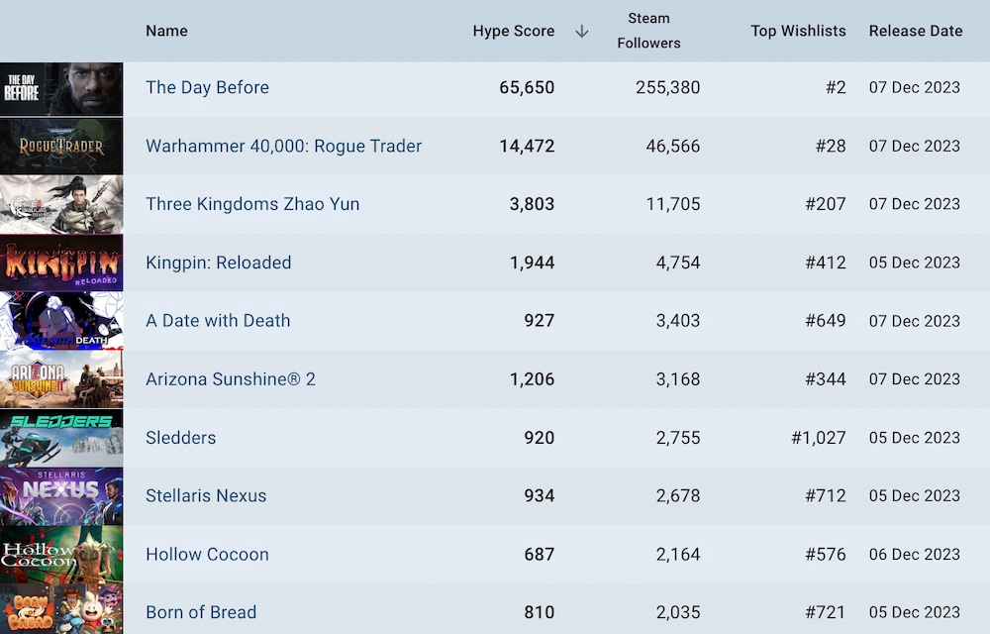Select followers value 2,164
990x634 pixels.
(x=677, y=555)
